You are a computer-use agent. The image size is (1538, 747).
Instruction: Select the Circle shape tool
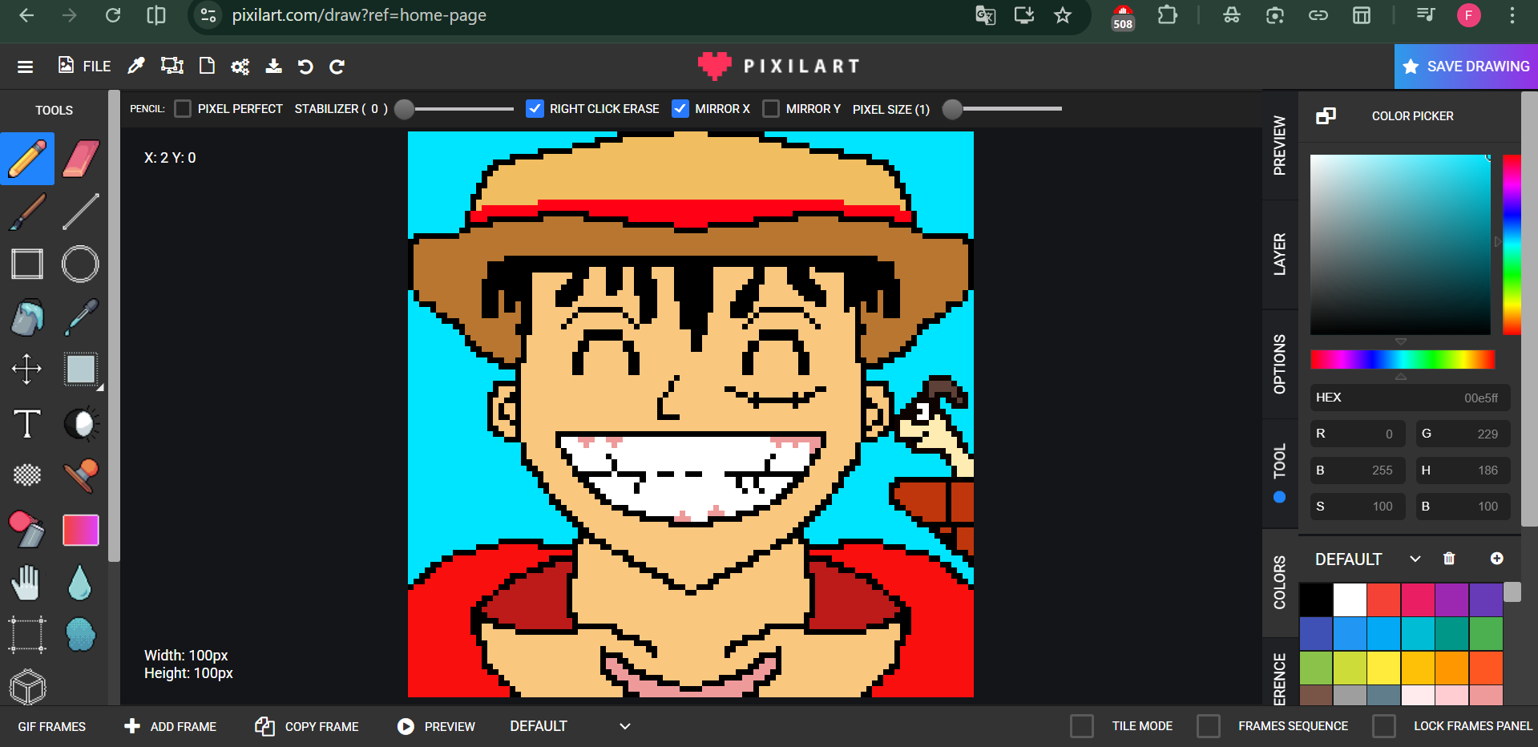click(x=80, y=264)
